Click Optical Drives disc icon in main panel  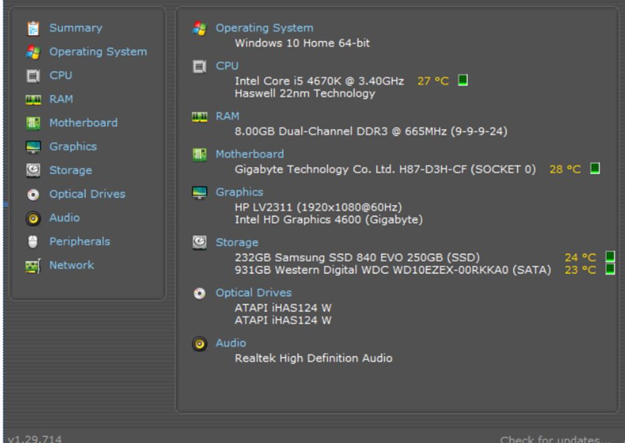click(x=199, y=293)
